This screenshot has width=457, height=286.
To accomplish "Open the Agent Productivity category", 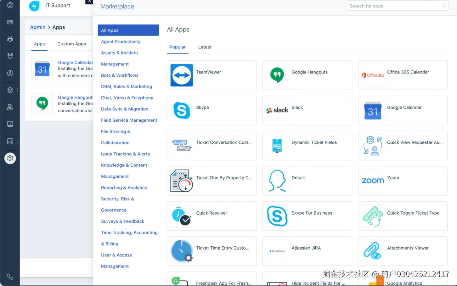I will [121, 41].
